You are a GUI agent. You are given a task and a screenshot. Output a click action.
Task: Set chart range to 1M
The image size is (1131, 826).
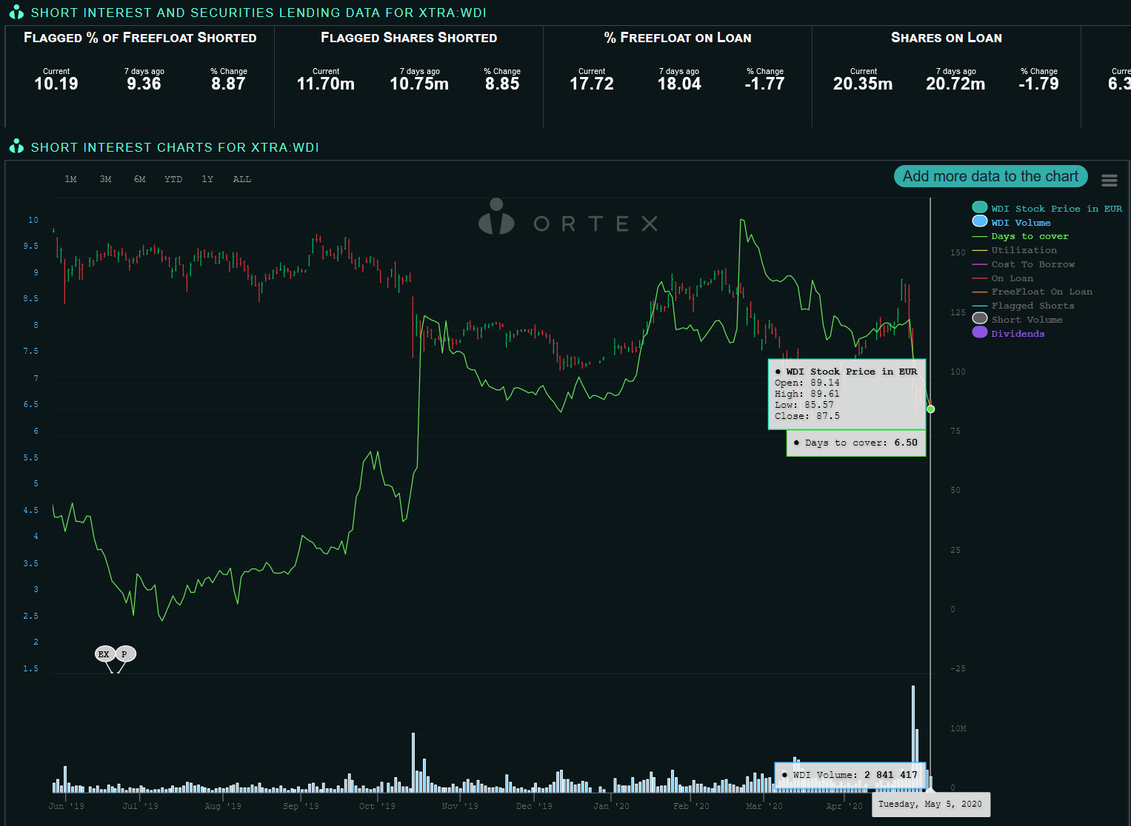click(70, 179)
